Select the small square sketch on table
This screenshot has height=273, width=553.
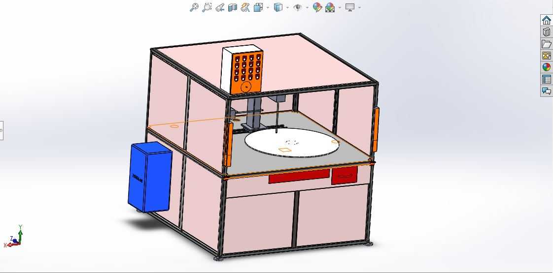(284, 150)
